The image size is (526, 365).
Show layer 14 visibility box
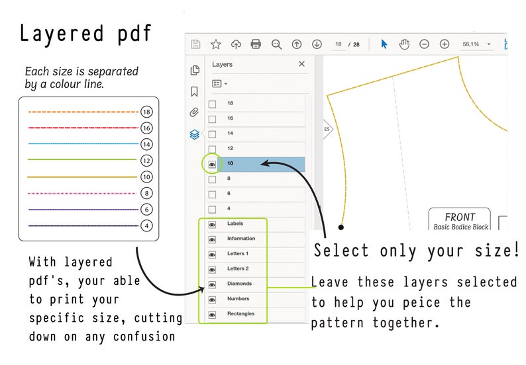click(213, 134)
